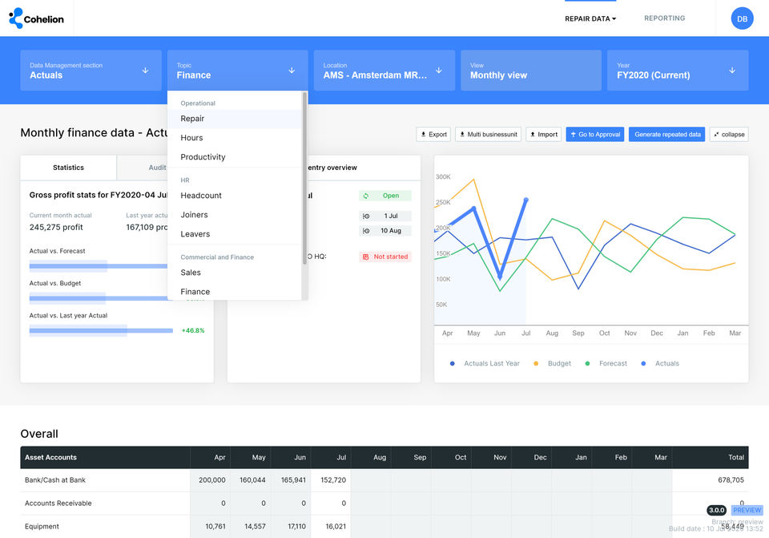Screen dimensions: 769x538
Task: Click the 245,275 profit value
Action: 56,227
